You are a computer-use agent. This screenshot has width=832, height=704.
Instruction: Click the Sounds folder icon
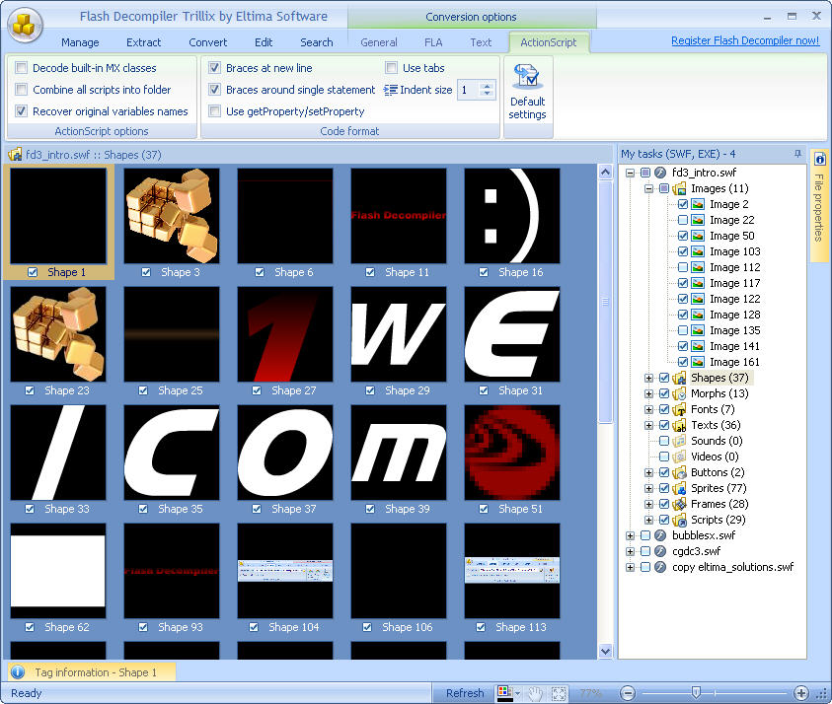pos(679,441)
